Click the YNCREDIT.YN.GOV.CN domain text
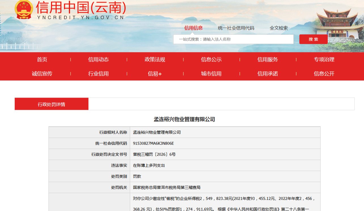The image size is (364, 211). coord(81,18)
